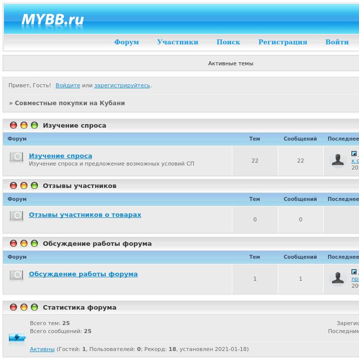The width and height of the screenshot is (359, 359).
Task: Click last-post icon in Изучение спроса row
Action: click(354, 154)
